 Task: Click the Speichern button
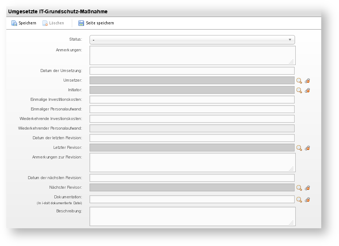pyautogui.click(x=24, y=23)
